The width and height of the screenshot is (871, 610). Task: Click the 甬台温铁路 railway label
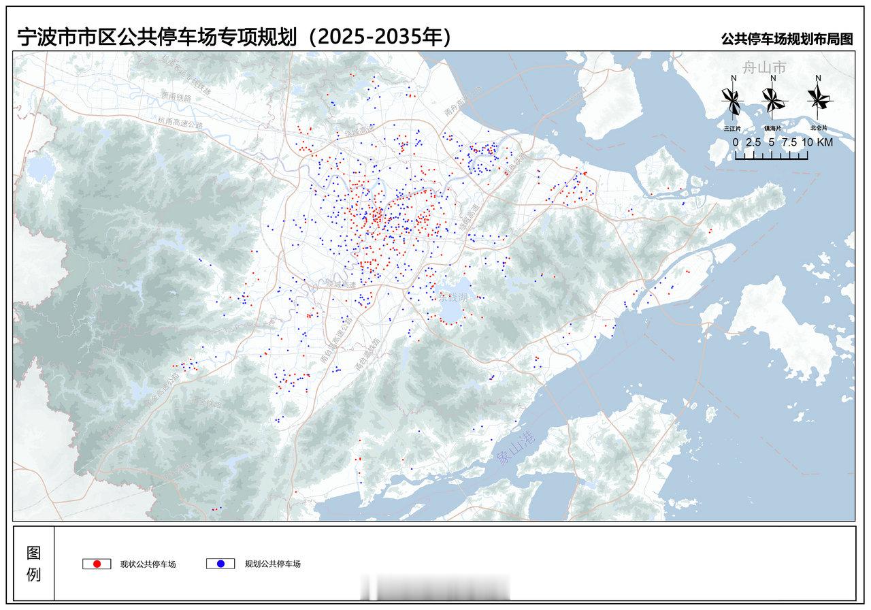point(367,354)
